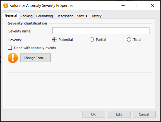Screen dimensions: 161x122
Task: Open the Ranking tab
Action: pos(27,16)
